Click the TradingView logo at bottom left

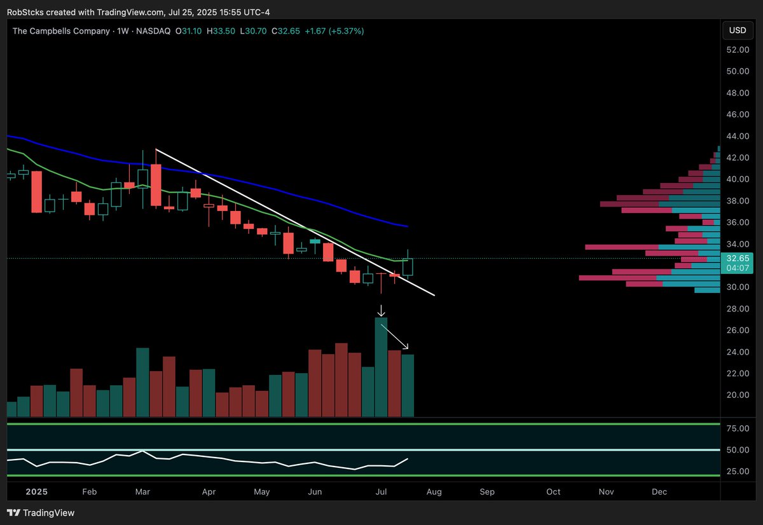pyautogui.click(x=41, y=513)
